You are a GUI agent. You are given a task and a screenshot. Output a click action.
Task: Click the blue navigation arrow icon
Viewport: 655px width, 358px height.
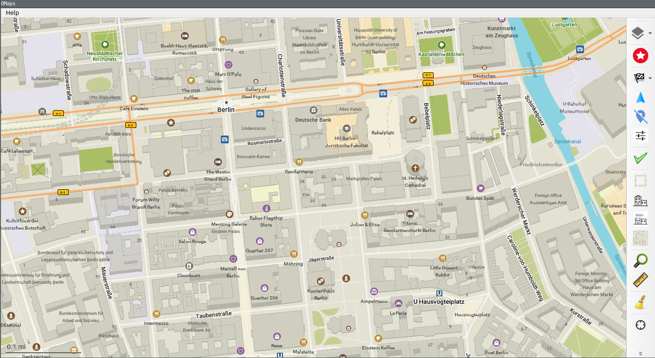click(x=640, y=98)
